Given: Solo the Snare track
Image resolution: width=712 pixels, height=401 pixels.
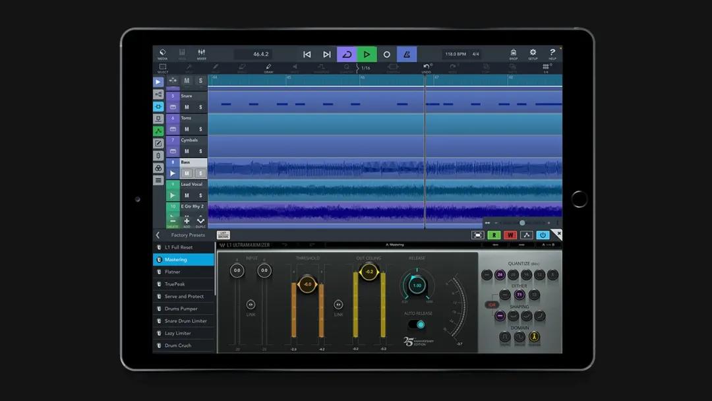Looking at the screenshot, I should click(200, 108).
